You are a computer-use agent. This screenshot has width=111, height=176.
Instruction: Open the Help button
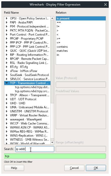(x=14, y=168)
